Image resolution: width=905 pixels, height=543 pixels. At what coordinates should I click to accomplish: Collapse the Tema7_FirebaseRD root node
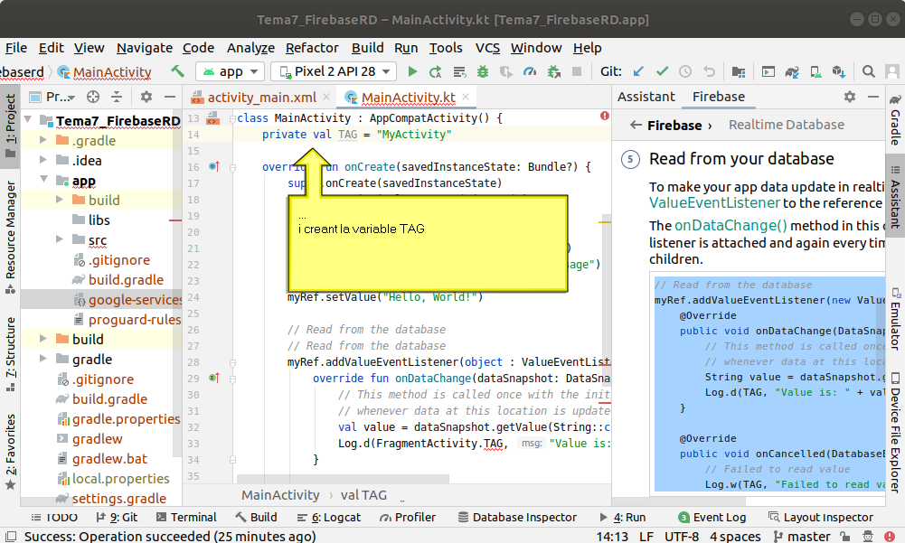pos(28,120)
